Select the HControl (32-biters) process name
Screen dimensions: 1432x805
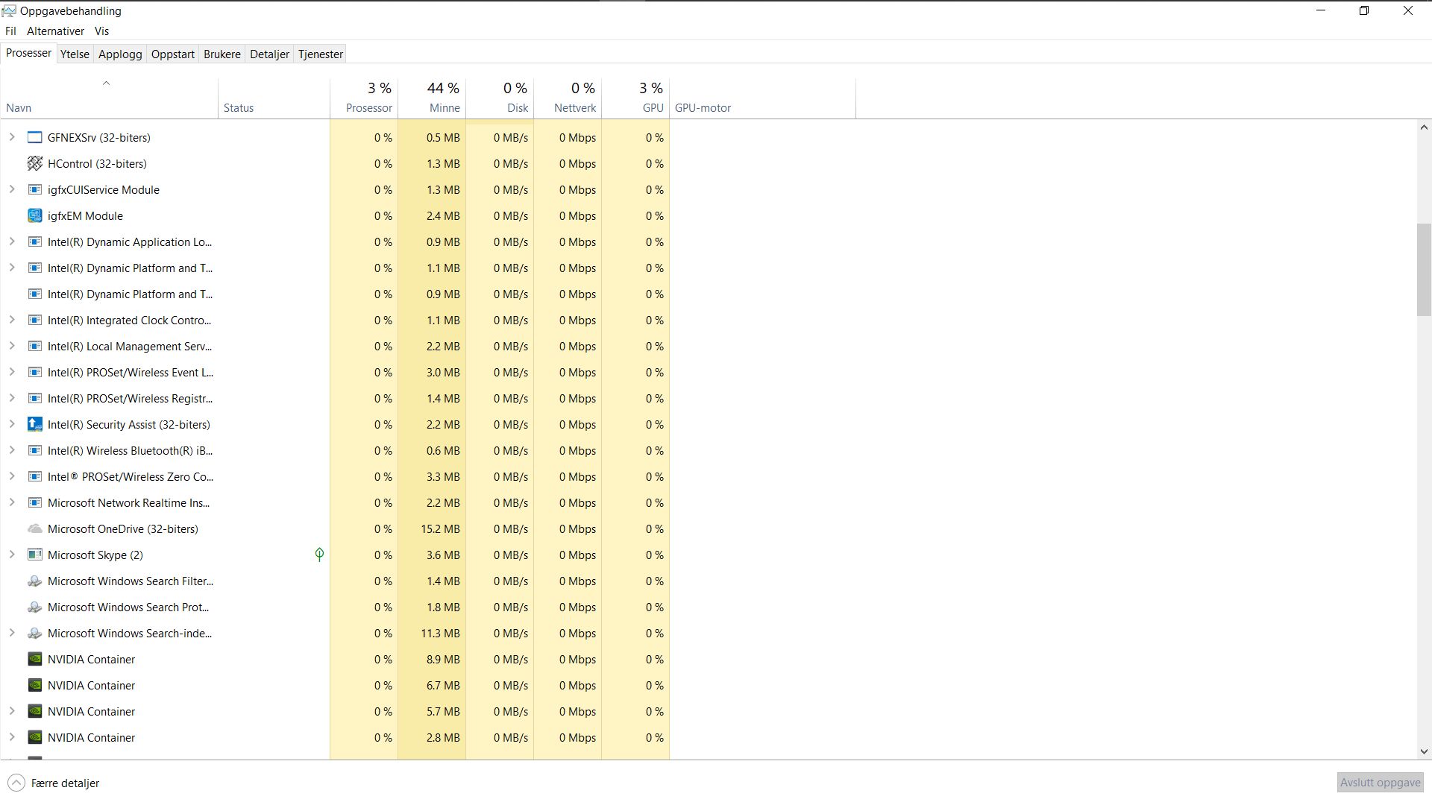(x=97, y=163)
